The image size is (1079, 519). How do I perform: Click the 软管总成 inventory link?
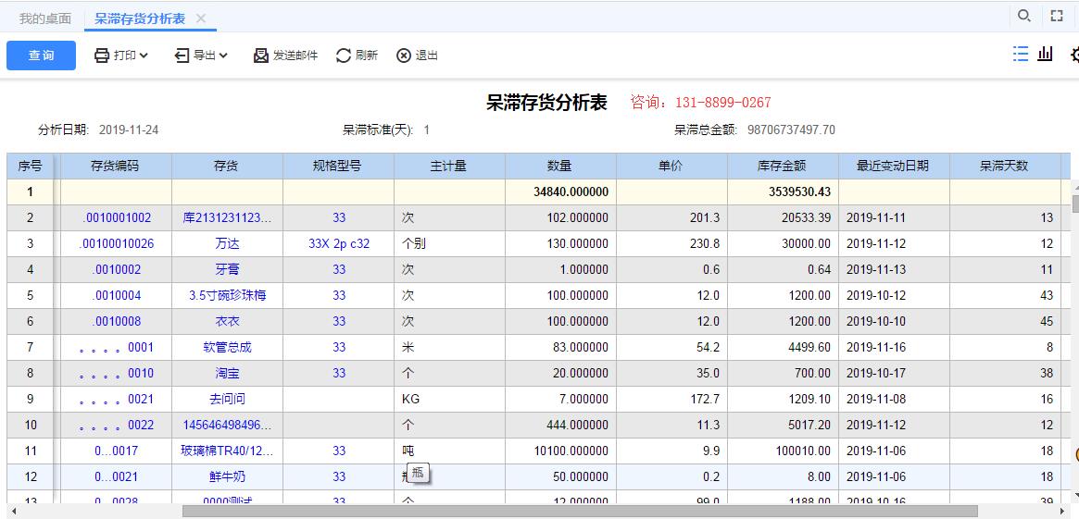pos(227,348)
